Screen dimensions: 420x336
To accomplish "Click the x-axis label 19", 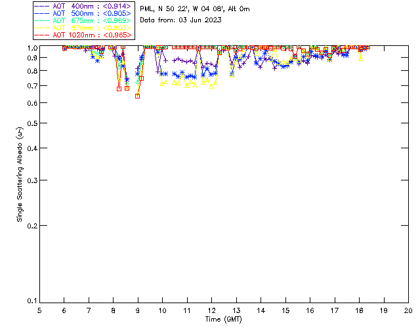I will [x=384, y=310].
